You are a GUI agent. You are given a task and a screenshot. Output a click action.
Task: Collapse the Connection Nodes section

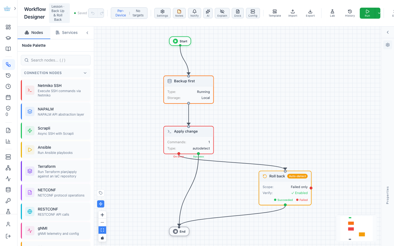click(85, 73)
